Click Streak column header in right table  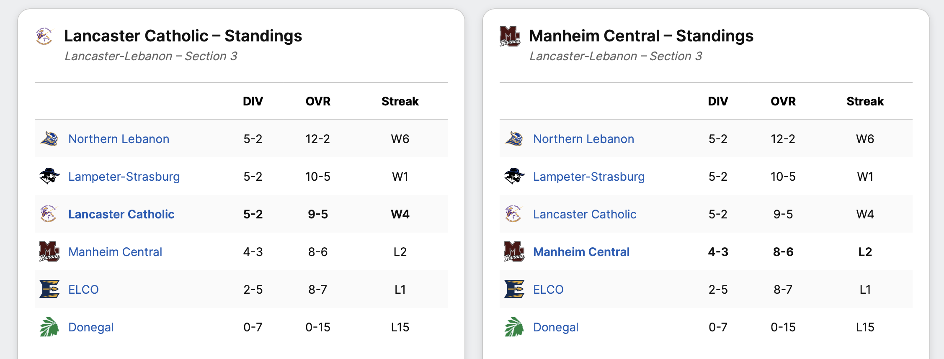pos(865,101)
